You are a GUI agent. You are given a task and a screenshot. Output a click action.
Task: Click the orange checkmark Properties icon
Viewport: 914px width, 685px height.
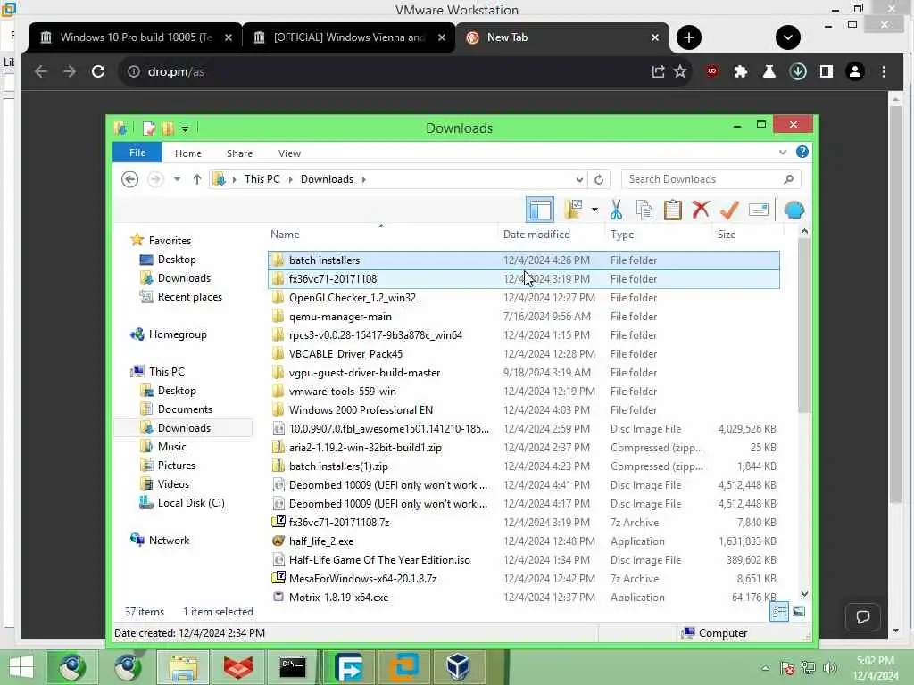tap(729, 210)
